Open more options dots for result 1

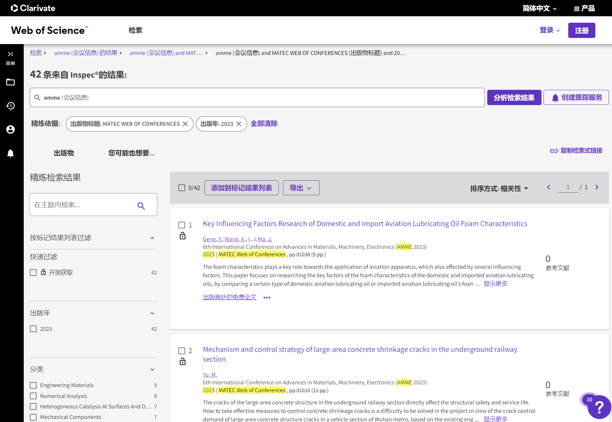(267, 298)
